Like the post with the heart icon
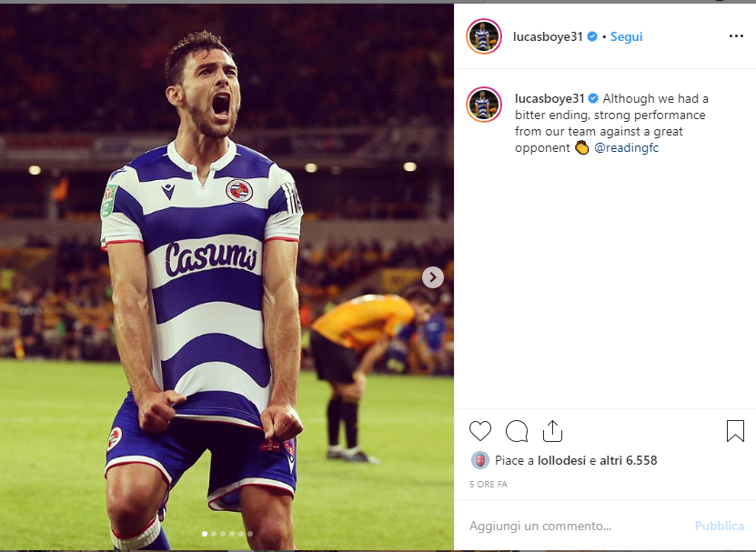Screen dimensions: 756x552 480,431
